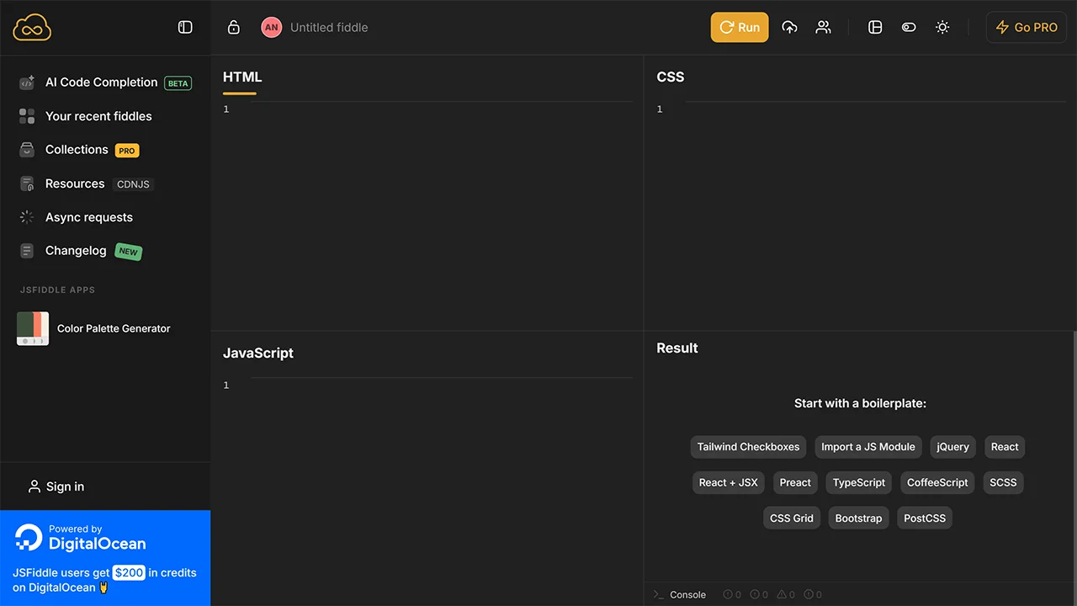Open the editor layout icon

coord(875,27)
